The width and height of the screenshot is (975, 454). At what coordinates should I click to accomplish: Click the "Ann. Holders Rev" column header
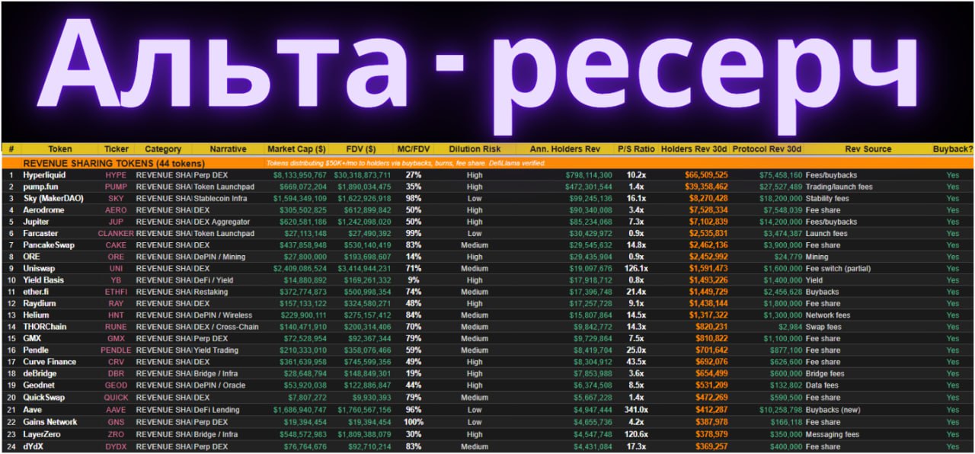point(565,149)
